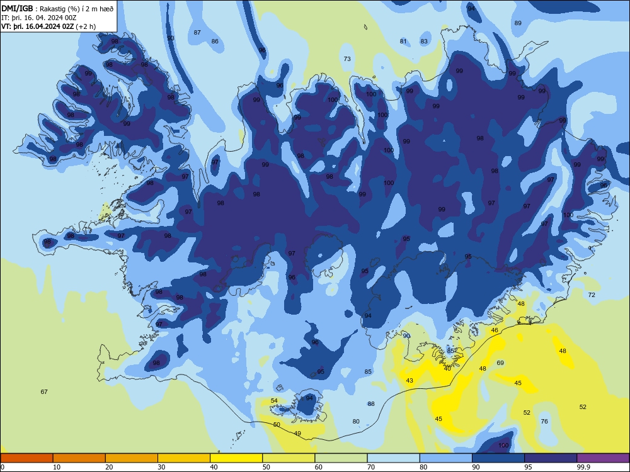Click the humidity value '83' on the map
The height and width of the screenshot is (472, 630).
(x=424, y=41)
